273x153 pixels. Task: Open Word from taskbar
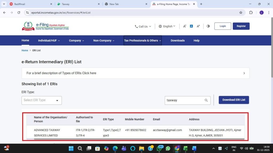(x=194, y=148)
